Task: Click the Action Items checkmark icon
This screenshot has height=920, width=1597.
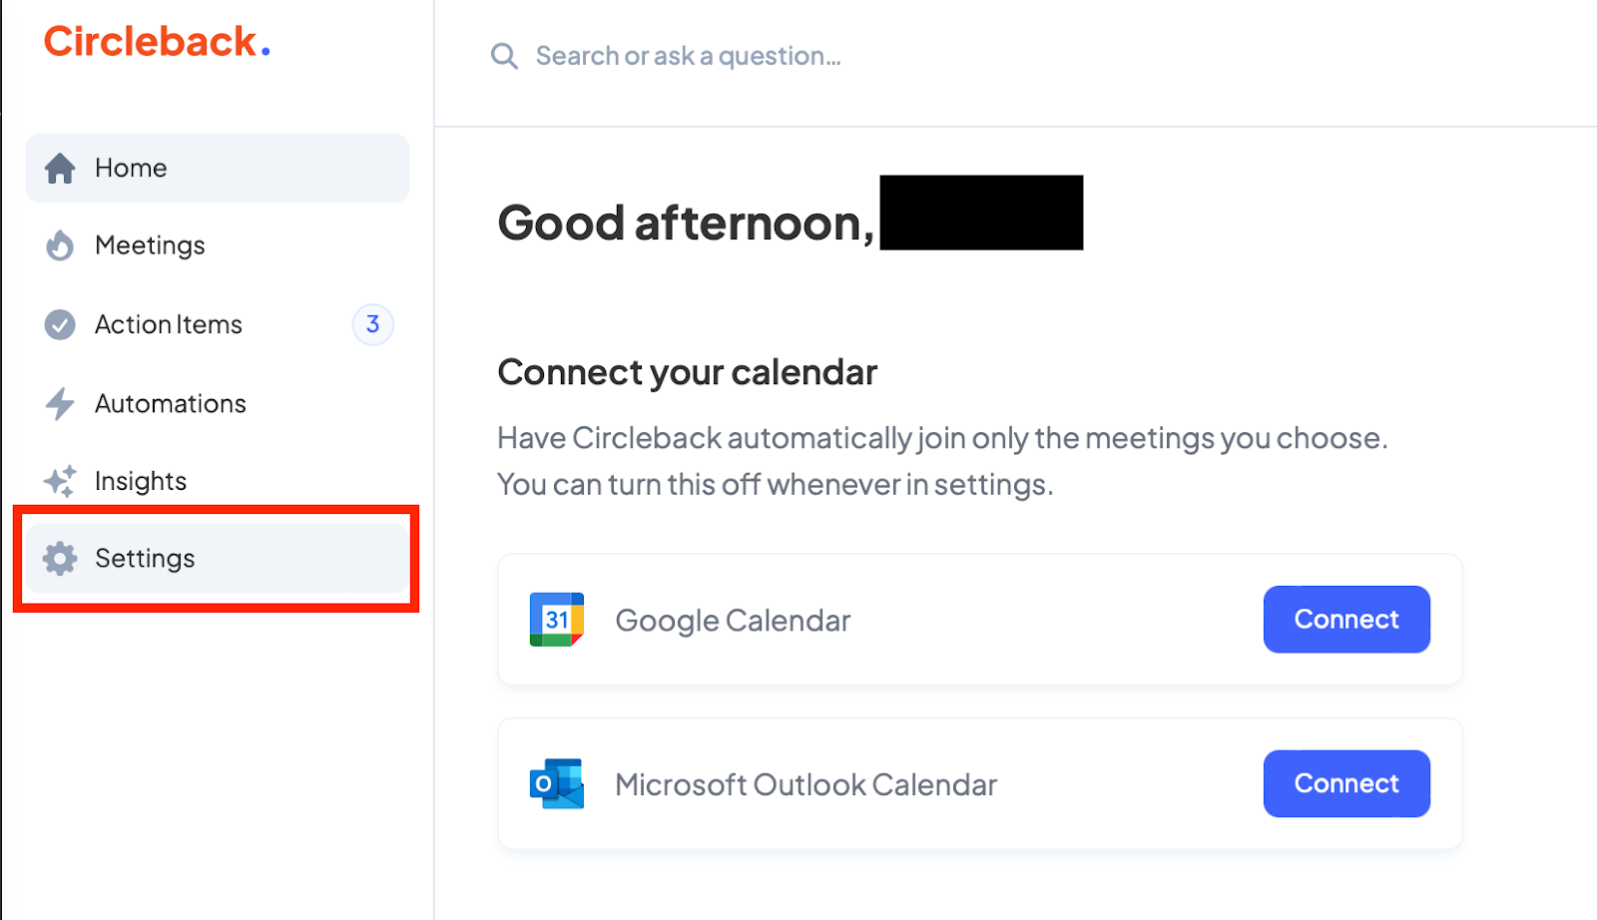Action: click(x=60, y=324)
